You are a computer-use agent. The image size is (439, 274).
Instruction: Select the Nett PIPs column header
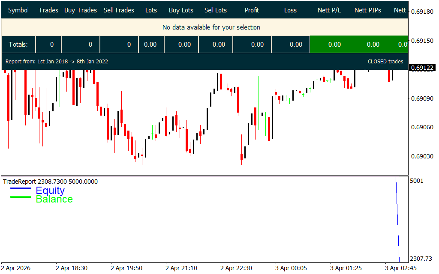(x=368, y=10)
